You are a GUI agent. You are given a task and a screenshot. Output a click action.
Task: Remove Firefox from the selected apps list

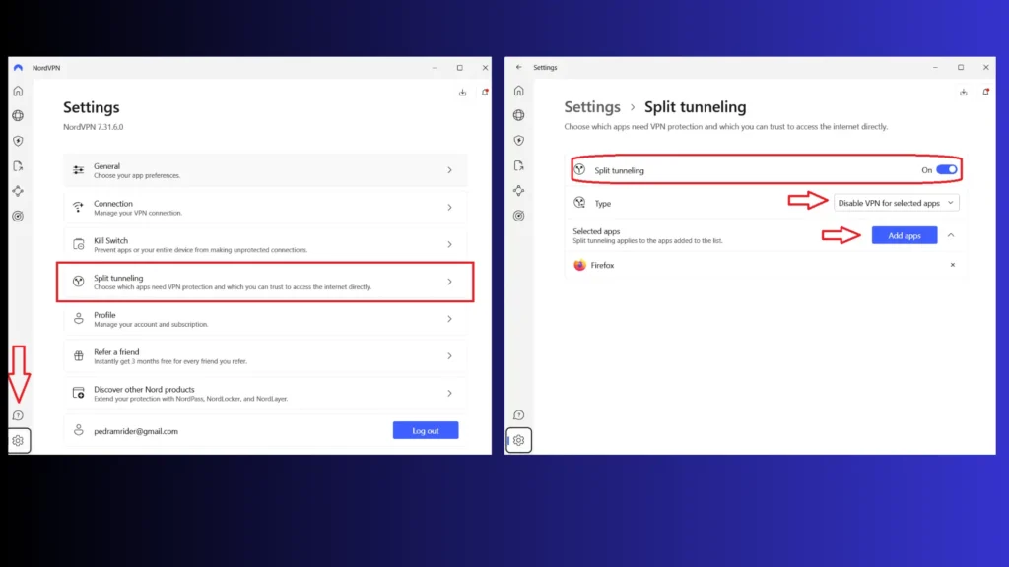coord(953,265)
